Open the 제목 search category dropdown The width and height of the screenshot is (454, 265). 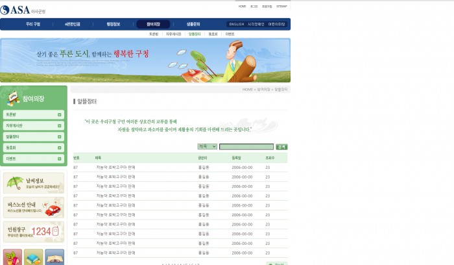pos(207,147)
